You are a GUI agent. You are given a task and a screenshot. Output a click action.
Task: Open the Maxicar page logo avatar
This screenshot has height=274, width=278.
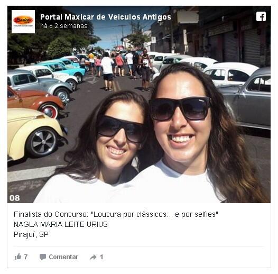[23, 22]
